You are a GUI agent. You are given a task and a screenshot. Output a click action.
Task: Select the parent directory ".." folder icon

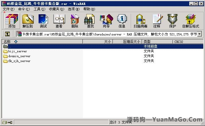click(5, 46)
